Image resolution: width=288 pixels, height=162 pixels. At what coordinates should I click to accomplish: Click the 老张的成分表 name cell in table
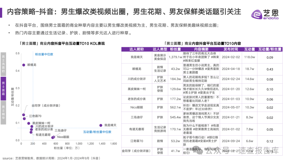click(x=137, y=99)
